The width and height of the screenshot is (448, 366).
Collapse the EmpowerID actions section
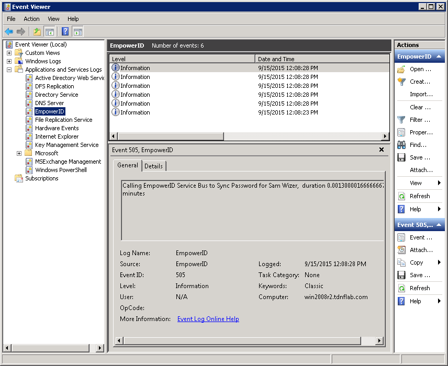440,56
